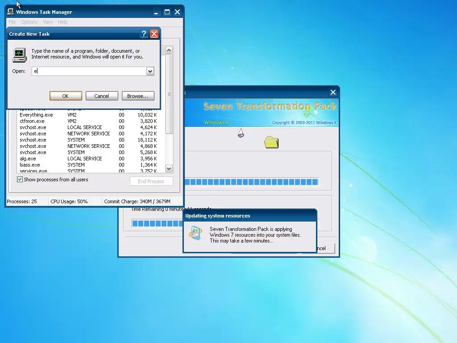
Task: Confirm the new task with OK
Action: coord(66,96)
